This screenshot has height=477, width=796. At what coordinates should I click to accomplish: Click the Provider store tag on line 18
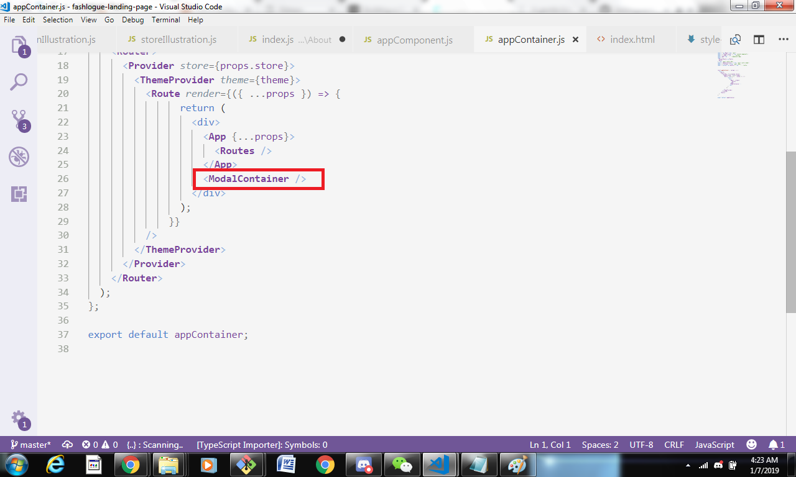tap(209, 65)
